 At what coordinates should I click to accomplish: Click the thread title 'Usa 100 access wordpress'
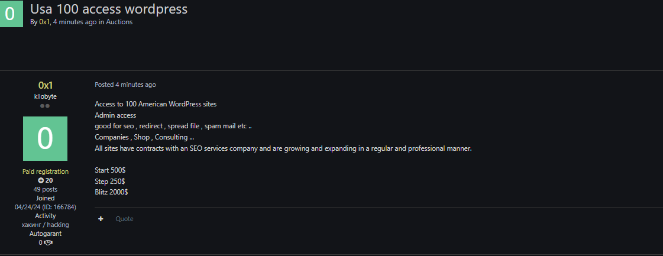(109, 9)
